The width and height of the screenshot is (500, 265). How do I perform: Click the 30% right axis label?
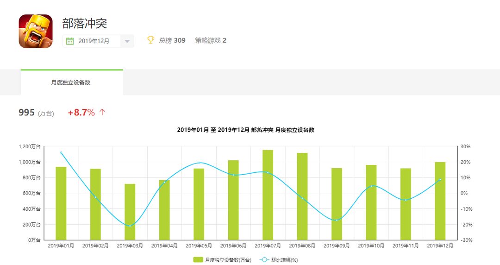point(466,146)
